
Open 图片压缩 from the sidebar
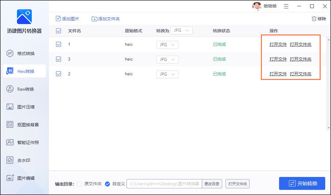[x=24, y=107]
